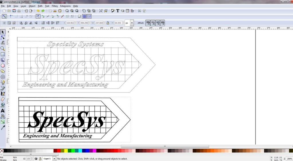
Task: Click the opacity O: value field
Action: (28, 159)
